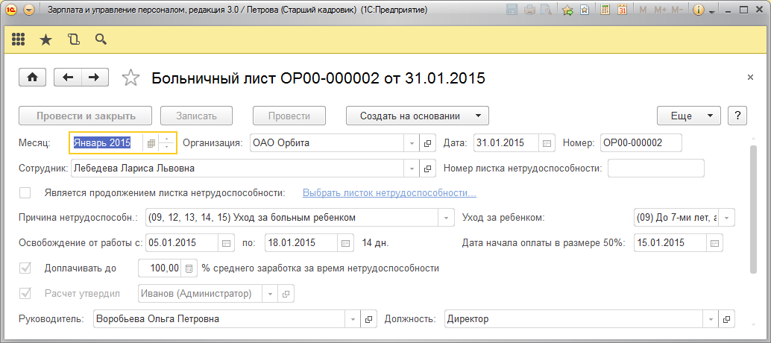Click the M+ memory button
This screenshot has width=771, height=343.
(660, 10)
